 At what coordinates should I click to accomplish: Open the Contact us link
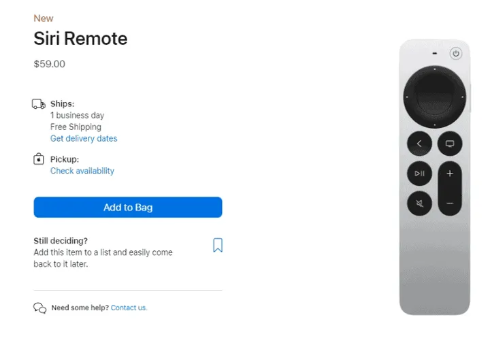tap(129, 308)
